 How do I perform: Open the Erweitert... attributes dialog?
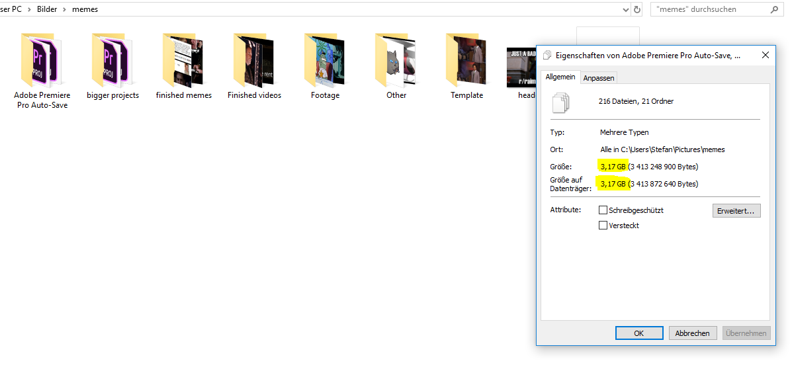pos(736,210)
